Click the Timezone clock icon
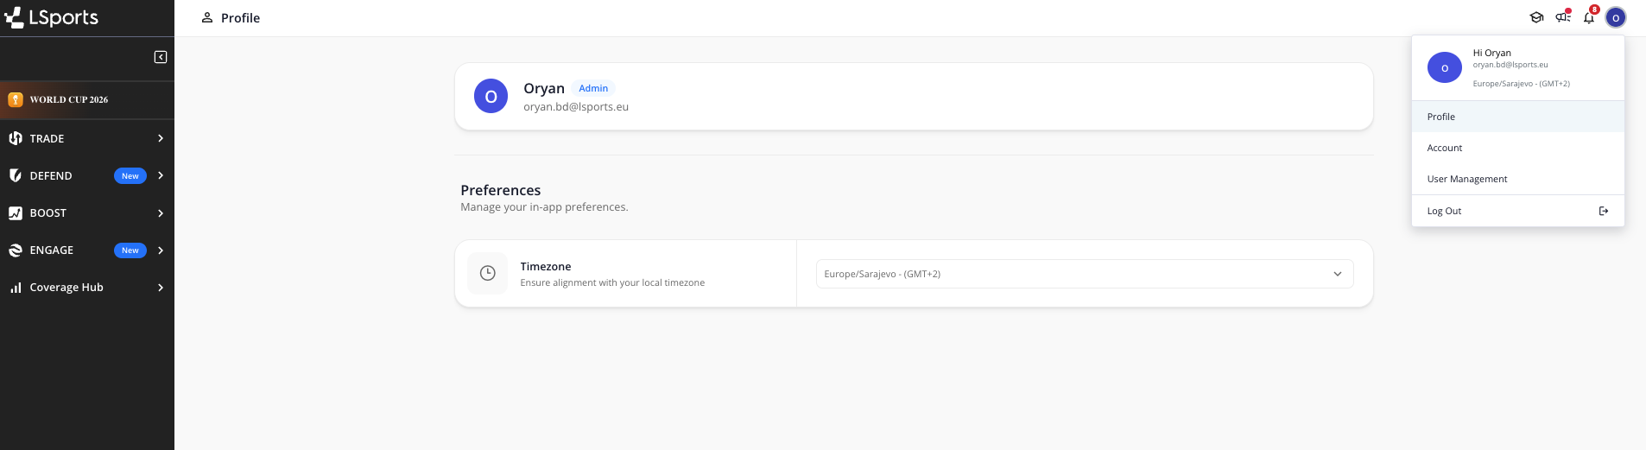The width and height of the screenshot is (1646, 450). click(487, 273)
